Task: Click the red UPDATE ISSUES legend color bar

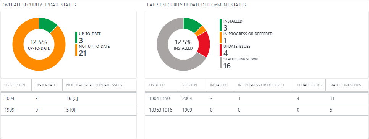Action: pyautogui.click(x=221, y=50)
